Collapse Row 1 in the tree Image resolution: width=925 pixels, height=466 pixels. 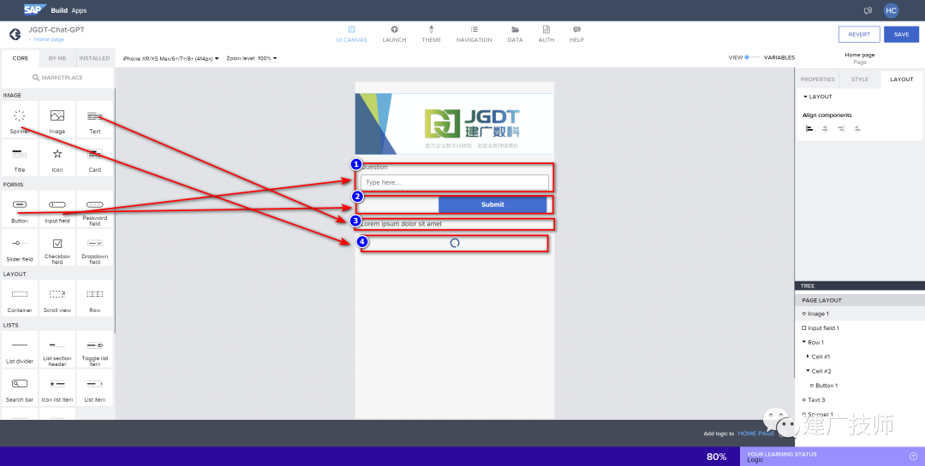(x=804, y=342)
